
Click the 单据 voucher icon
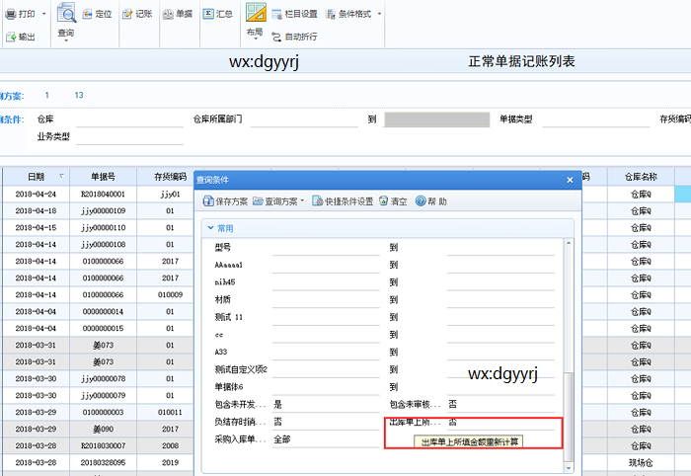pos(168,14)
